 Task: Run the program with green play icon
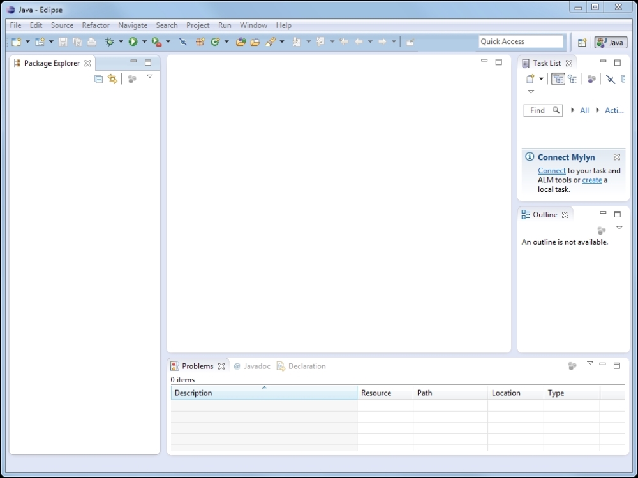click(x=133, y=41)
